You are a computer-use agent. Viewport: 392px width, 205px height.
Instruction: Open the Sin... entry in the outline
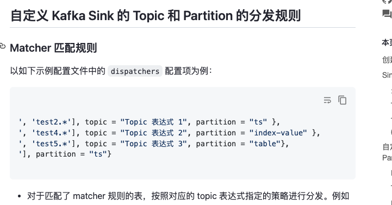387,75
